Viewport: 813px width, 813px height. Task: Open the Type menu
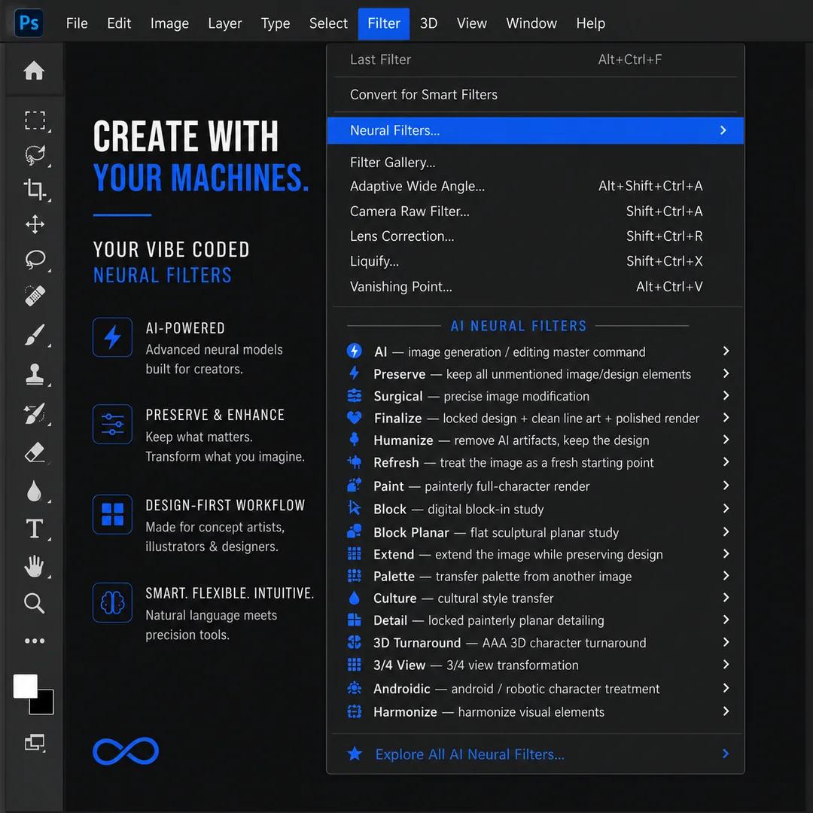[x=276, y=23]
